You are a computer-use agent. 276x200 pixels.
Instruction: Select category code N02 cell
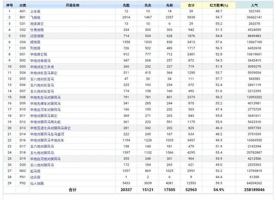click(22, 171)
